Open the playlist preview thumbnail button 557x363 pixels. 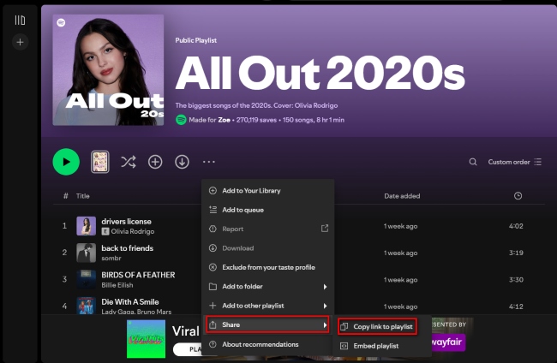[x=99, y=162]
